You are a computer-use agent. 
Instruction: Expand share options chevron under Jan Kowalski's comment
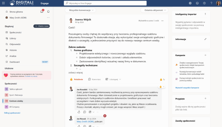click(x=94, y=112)
